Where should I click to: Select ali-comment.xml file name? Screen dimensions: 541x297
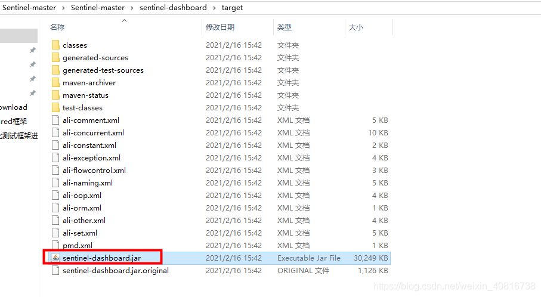[91, 120]
